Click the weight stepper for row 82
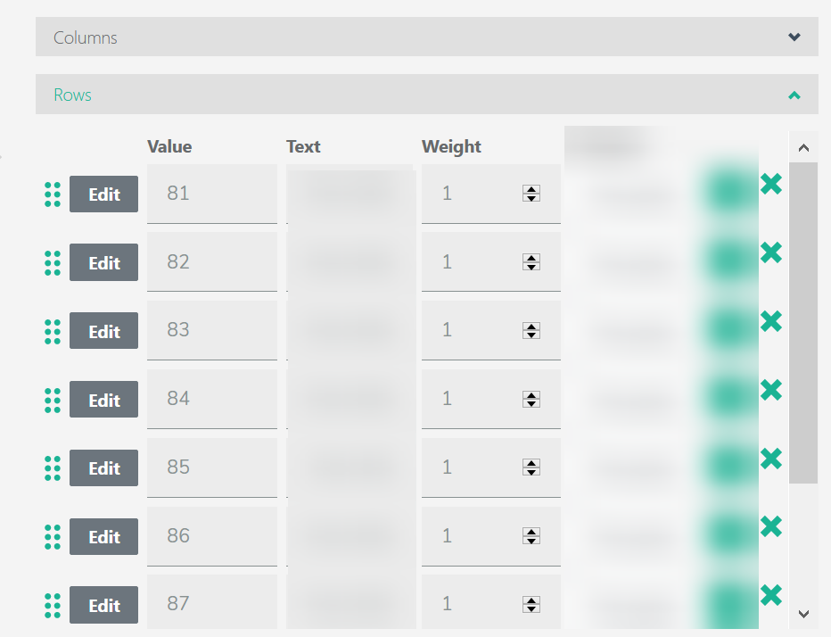The image size is (831, 637). tap(531, 262)
